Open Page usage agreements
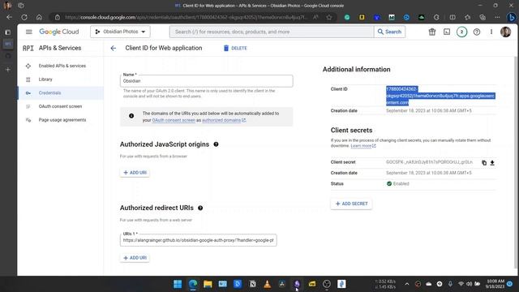This screenshot has height=292, width=519. pos(62,120)
